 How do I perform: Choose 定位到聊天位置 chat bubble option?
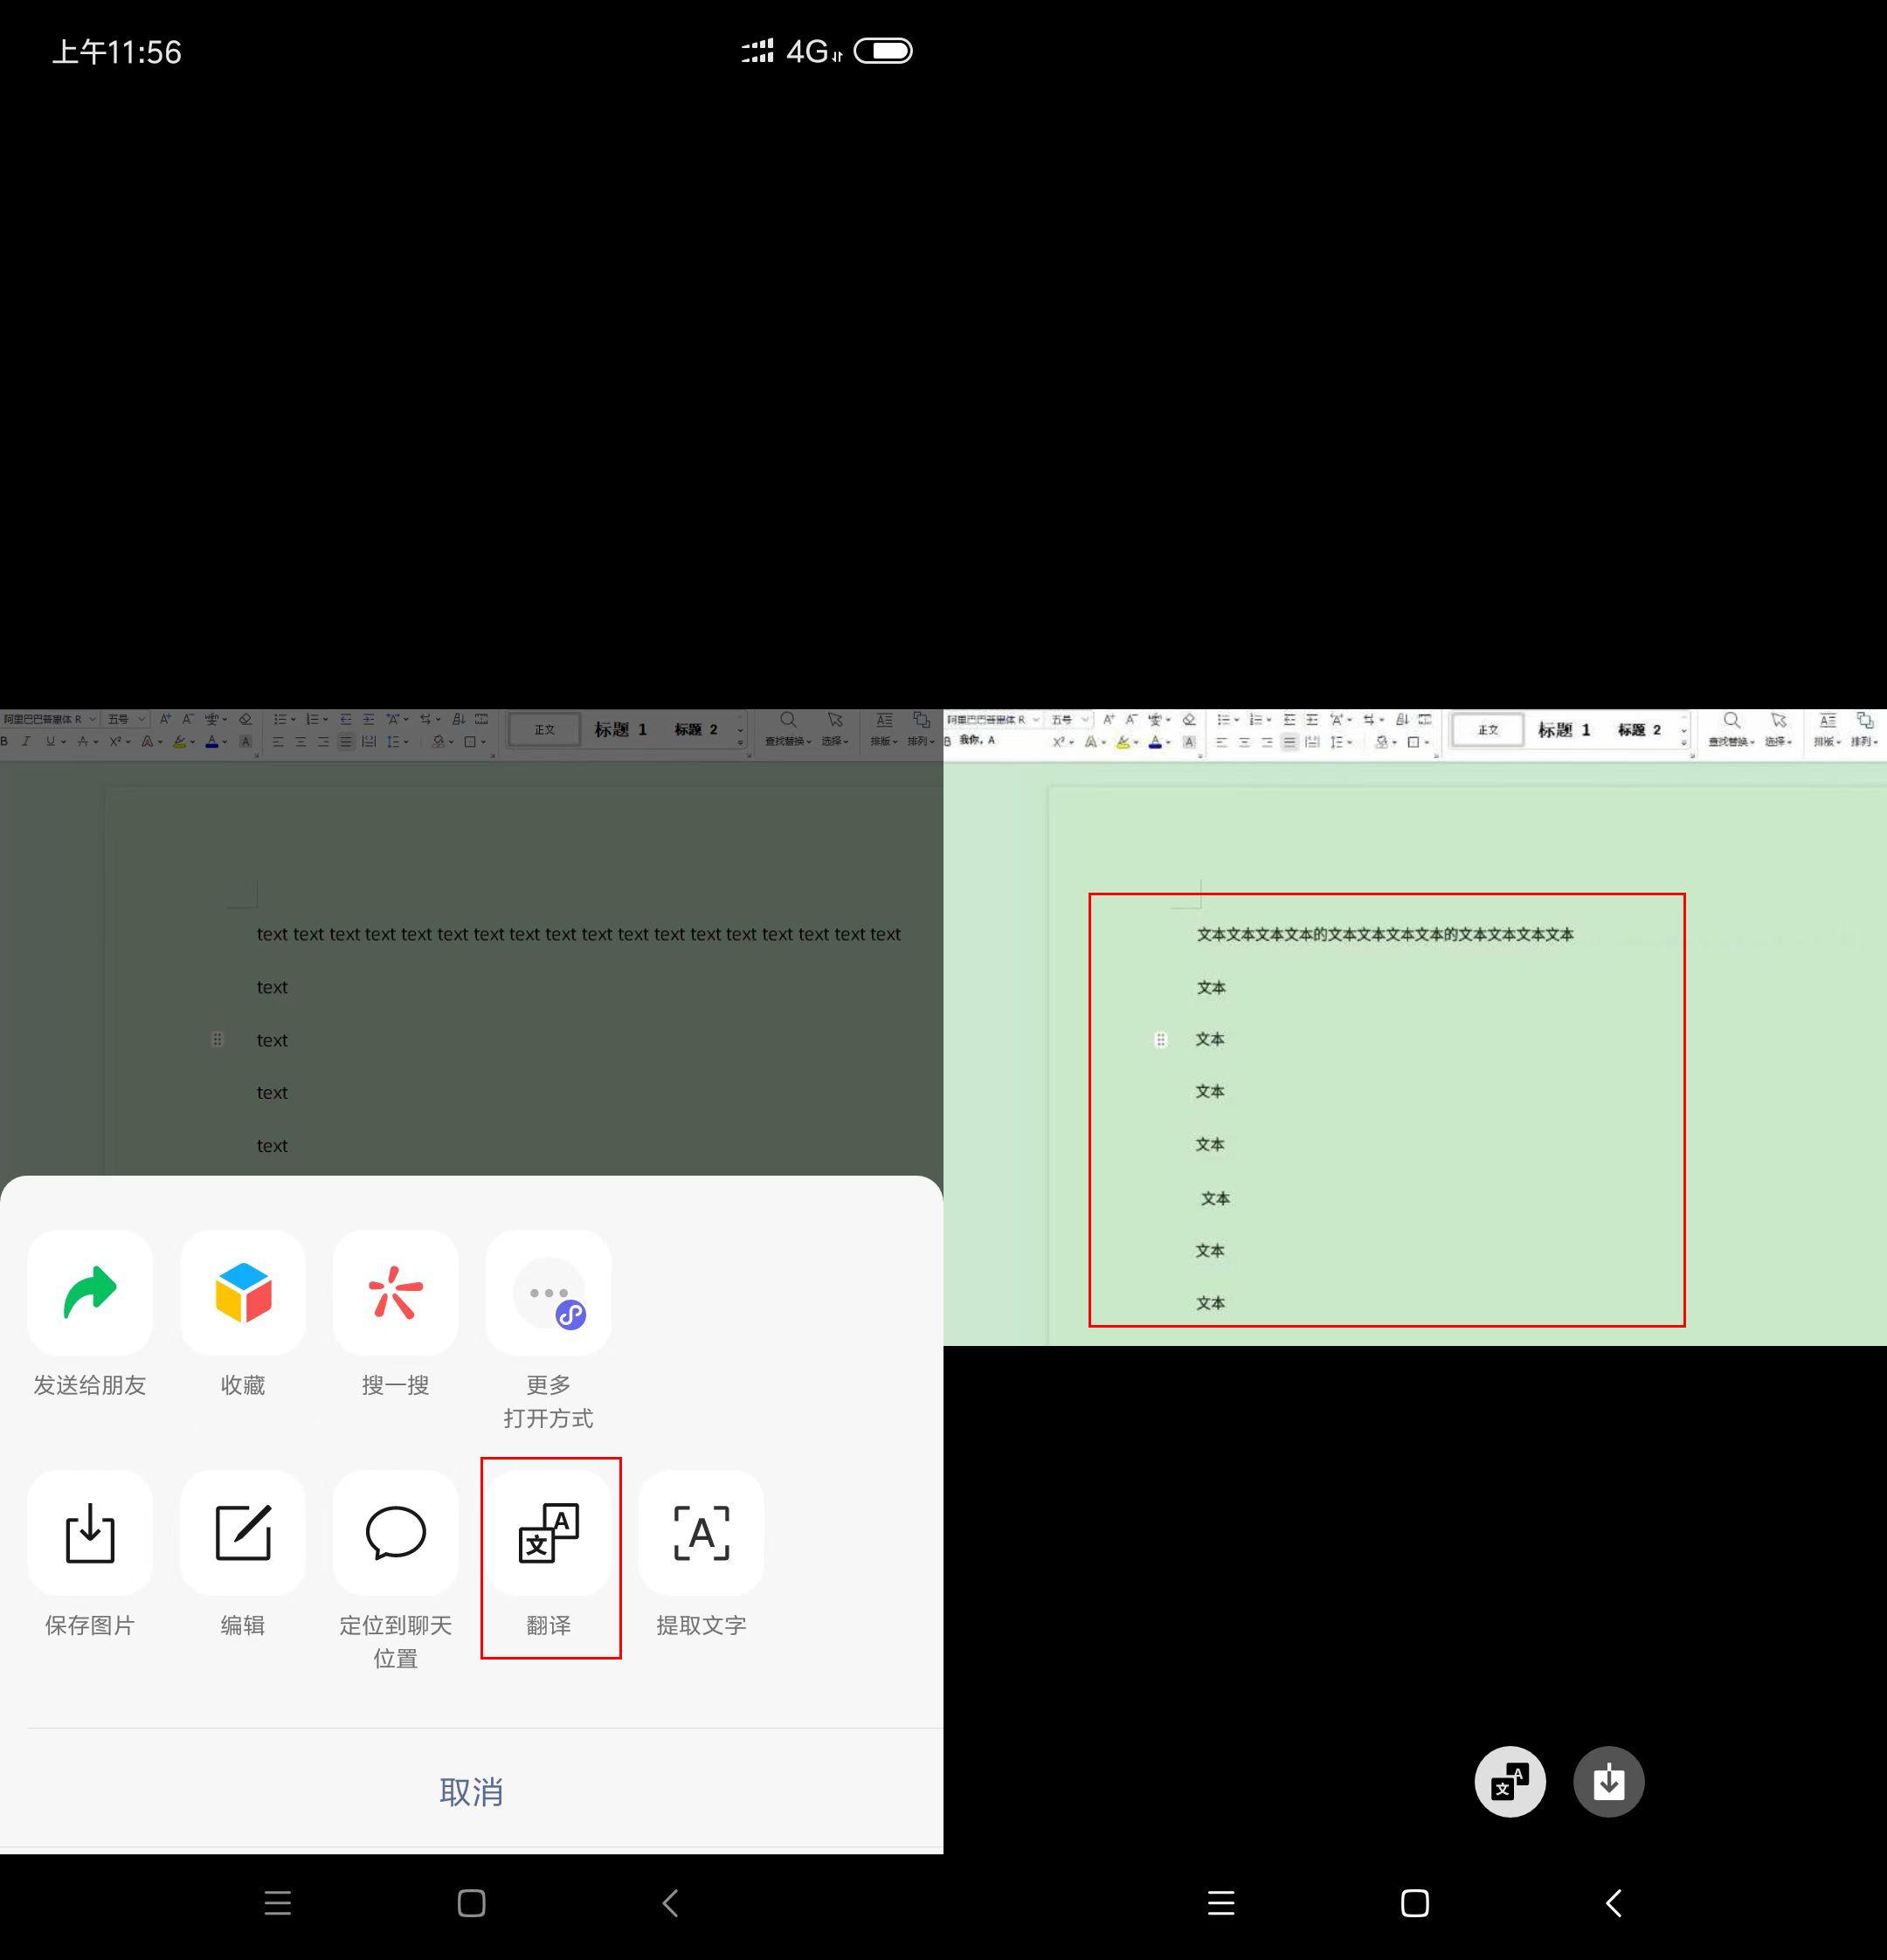pos(396,1533)
